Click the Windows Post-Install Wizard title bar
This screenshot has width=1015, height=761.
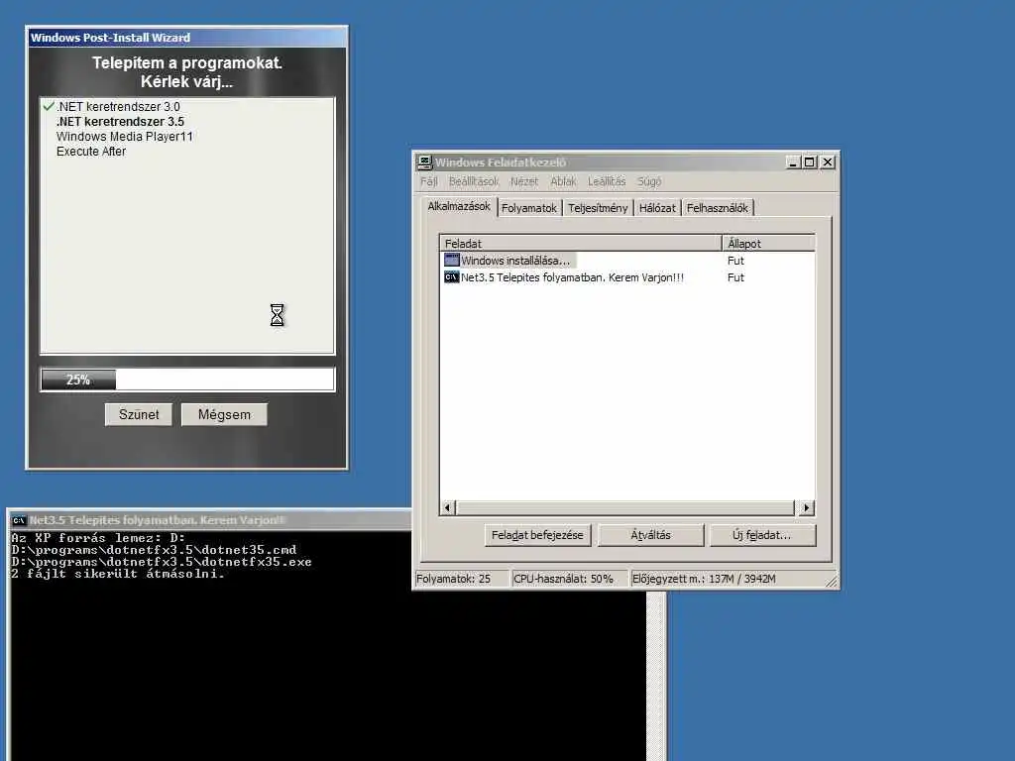[186, 38]
